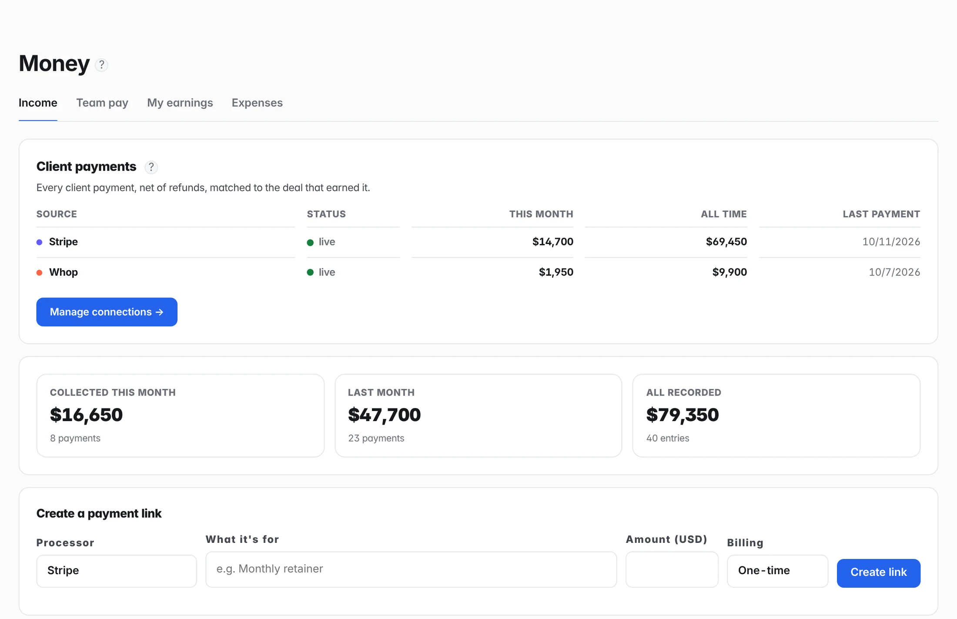Click the green live status dot for Whop

310,272
